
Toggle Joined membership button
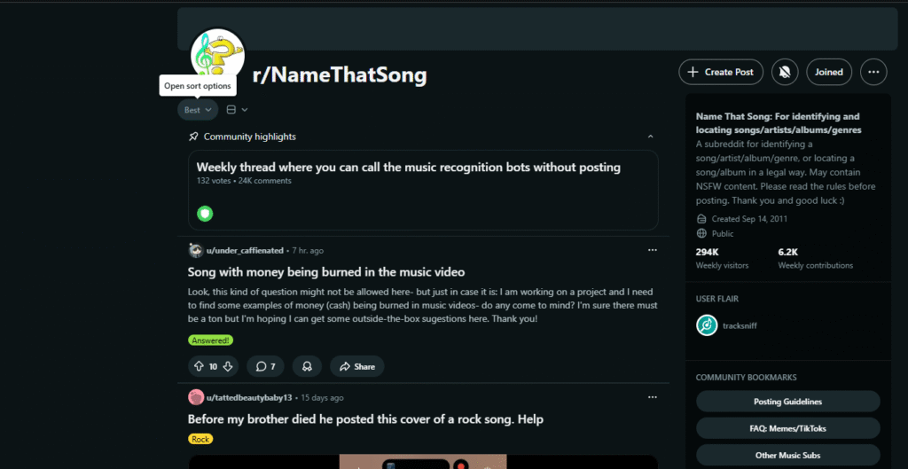click(829, 72)
